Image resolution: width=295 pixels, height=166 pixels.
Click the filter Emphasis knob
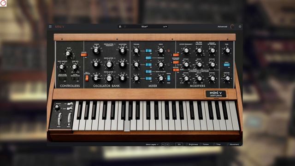click(x=199, y=50)
